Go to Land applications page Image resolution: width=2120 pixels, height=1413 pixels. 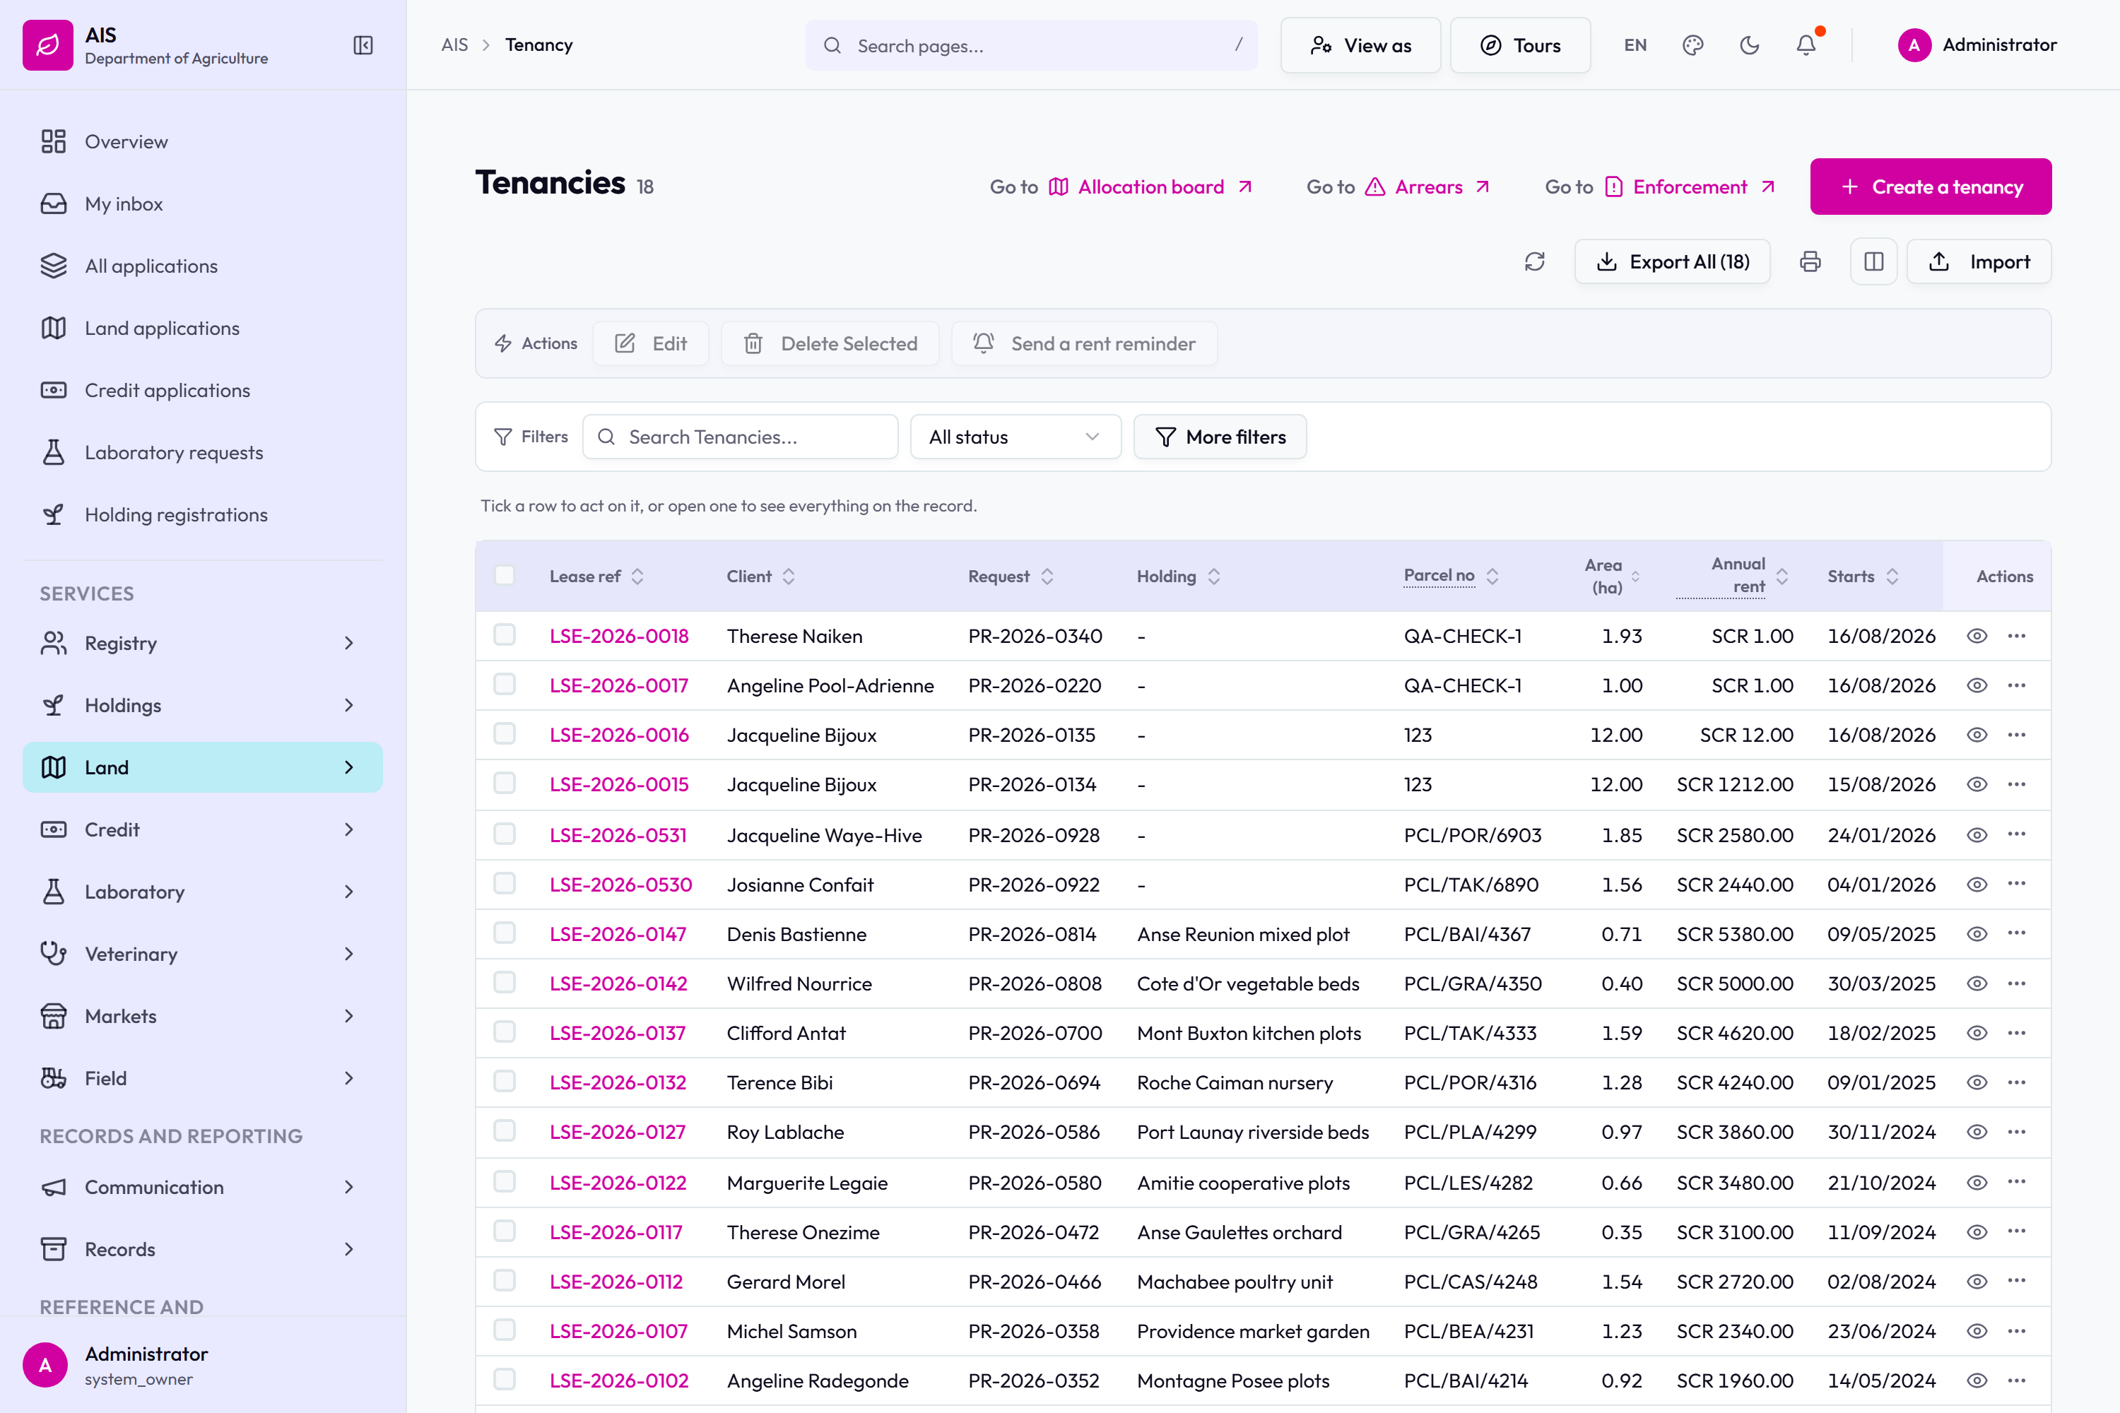(x=203, y=328)
